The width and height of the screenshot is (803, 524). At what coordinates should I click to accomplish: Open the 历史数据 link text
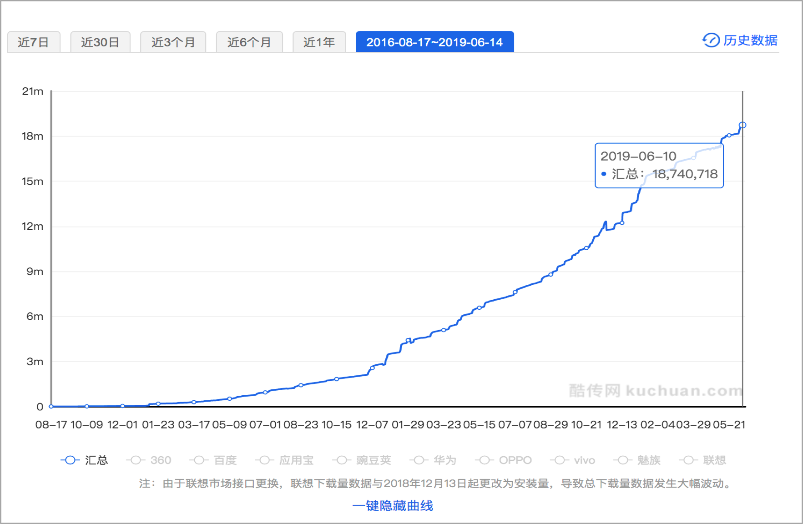point(750,40)
